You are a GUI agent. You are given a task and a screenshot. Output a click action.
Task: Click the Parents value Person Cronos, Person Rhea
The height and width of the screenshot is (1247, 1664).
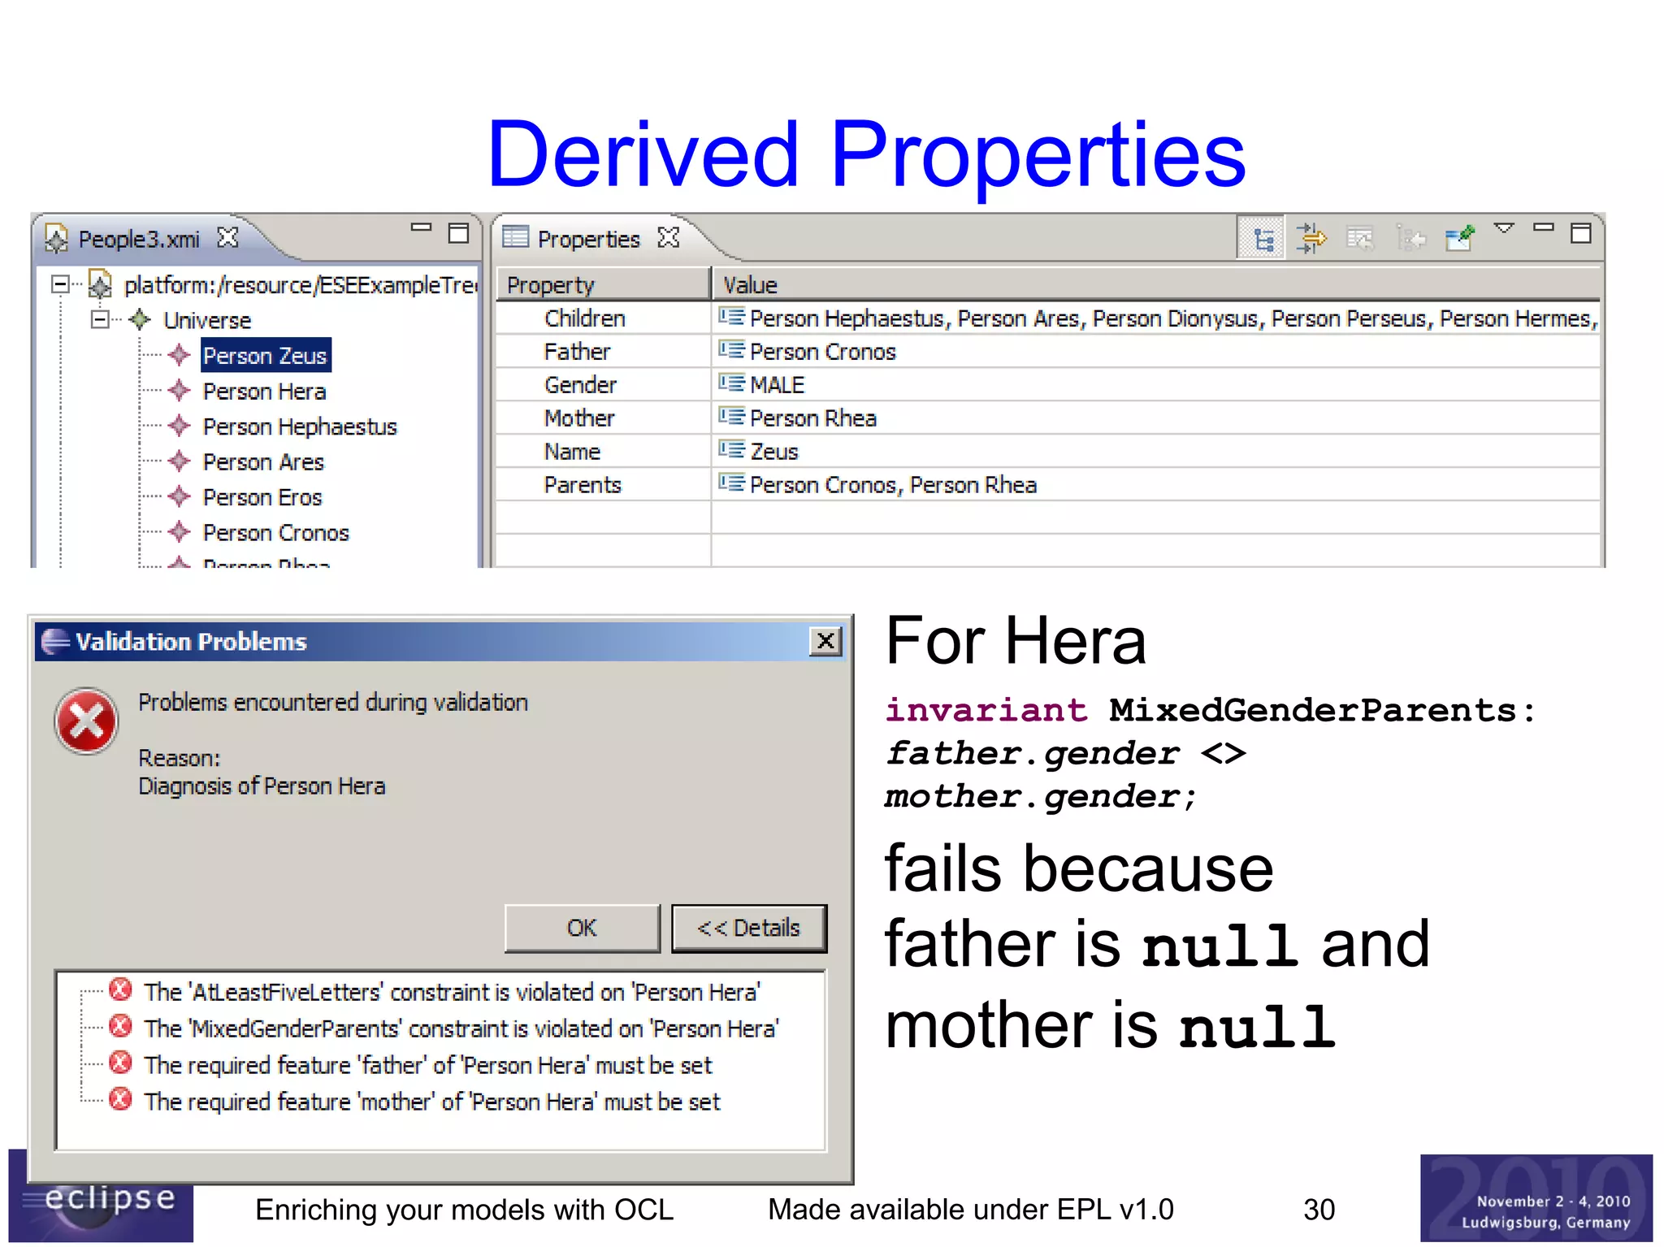coord(893,485)
